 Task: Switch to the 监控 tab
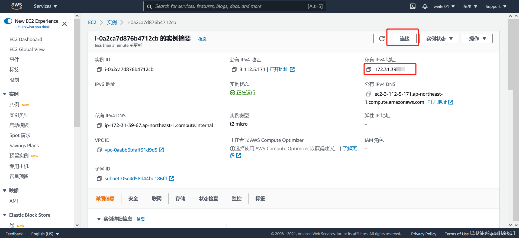[x=237, y=199]
